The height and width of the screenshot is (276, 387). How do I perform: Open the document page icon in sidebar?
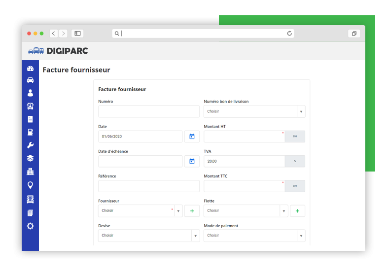click(31, 119)
